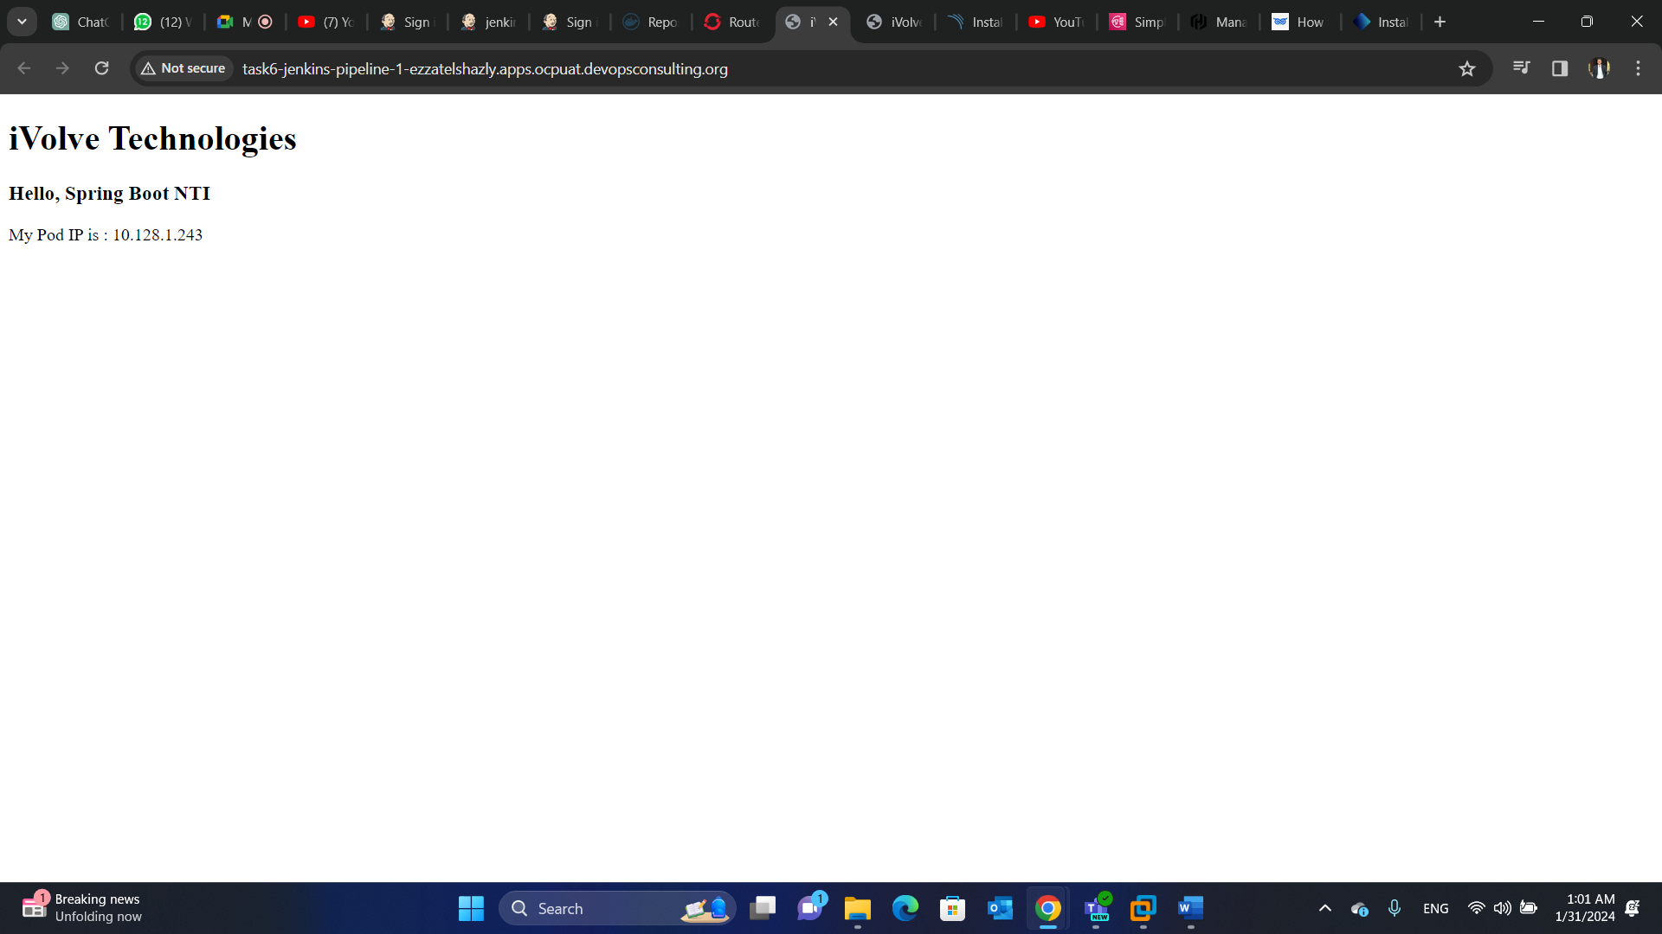
Task: Open the media control icon
Action: [1521, 68]
